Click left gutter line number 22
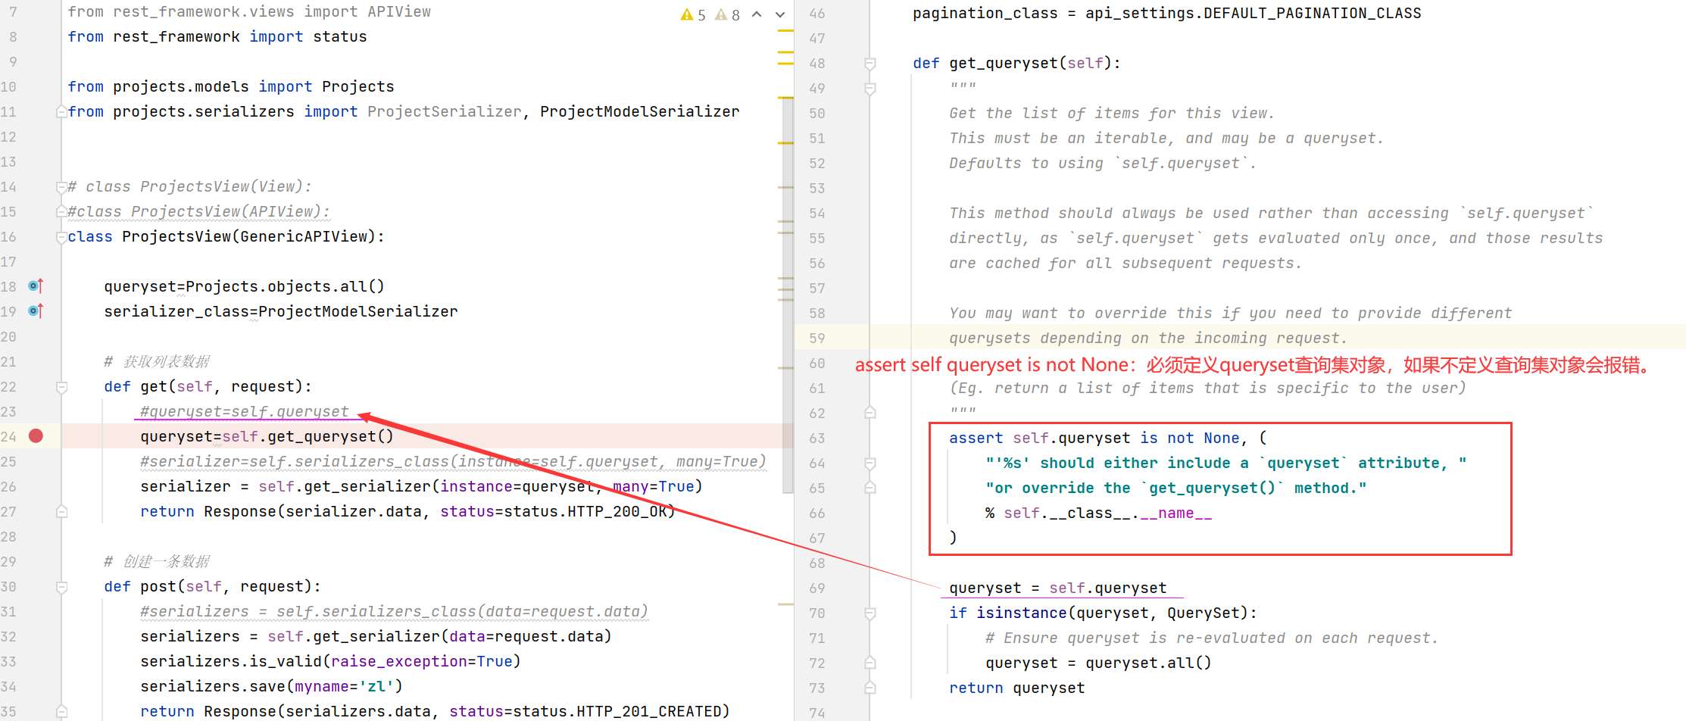This screenshot has width=1686, height=721. (x=8, y=386)
